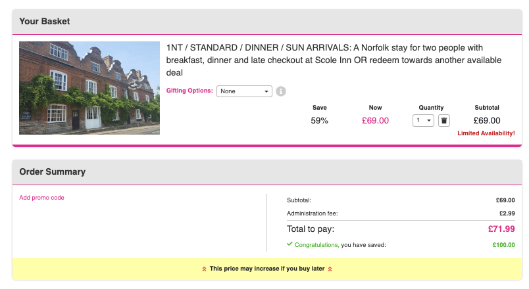Click the Your Basket heading
The height and width of the screenshot is (289, 529).
[45, 21]
